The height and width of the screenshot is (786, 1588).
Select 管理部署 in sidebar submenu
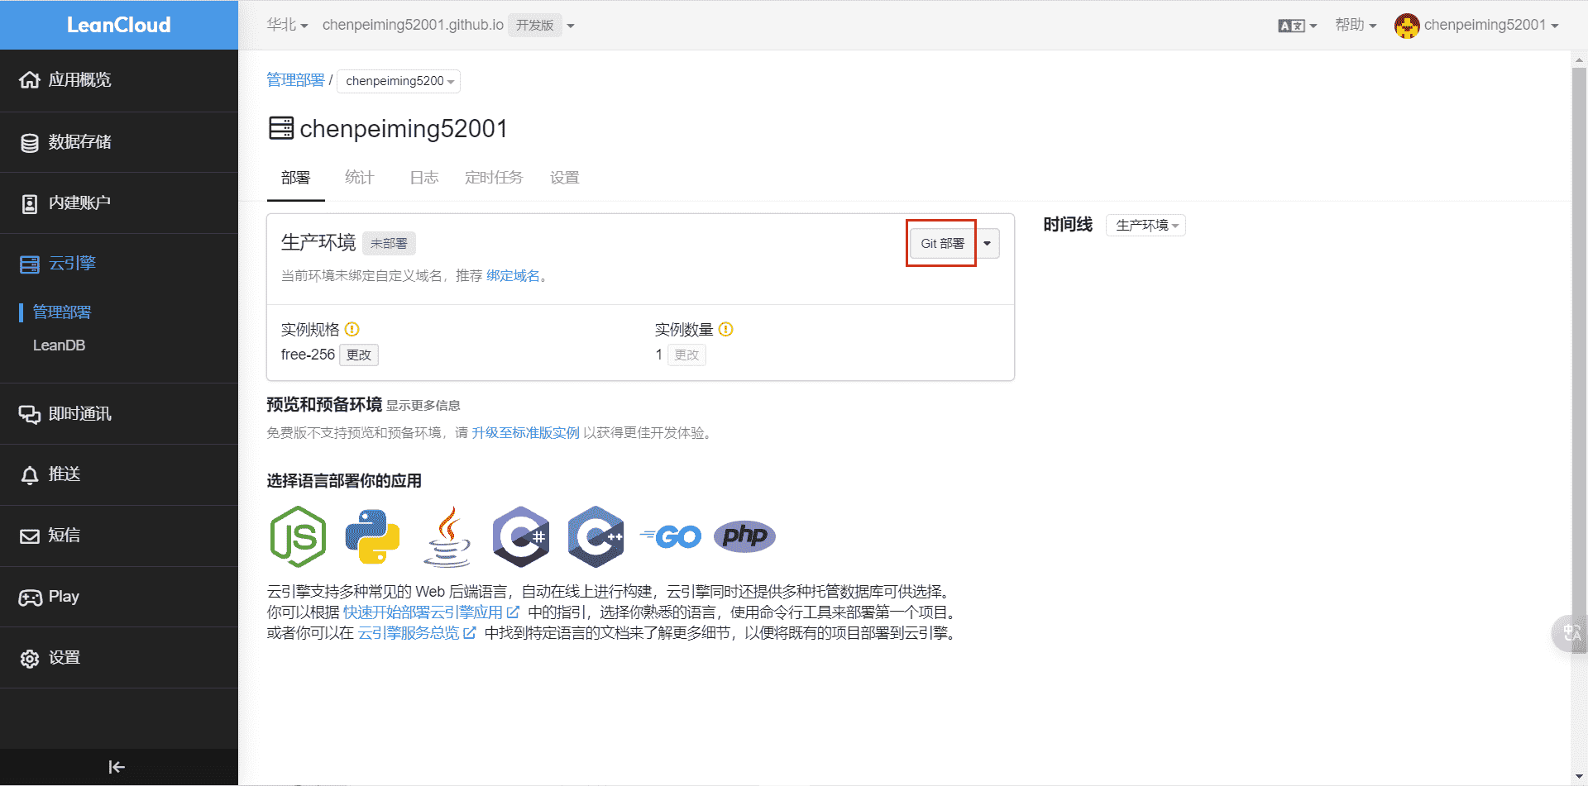pyautogui.click(x=62, y=312)
